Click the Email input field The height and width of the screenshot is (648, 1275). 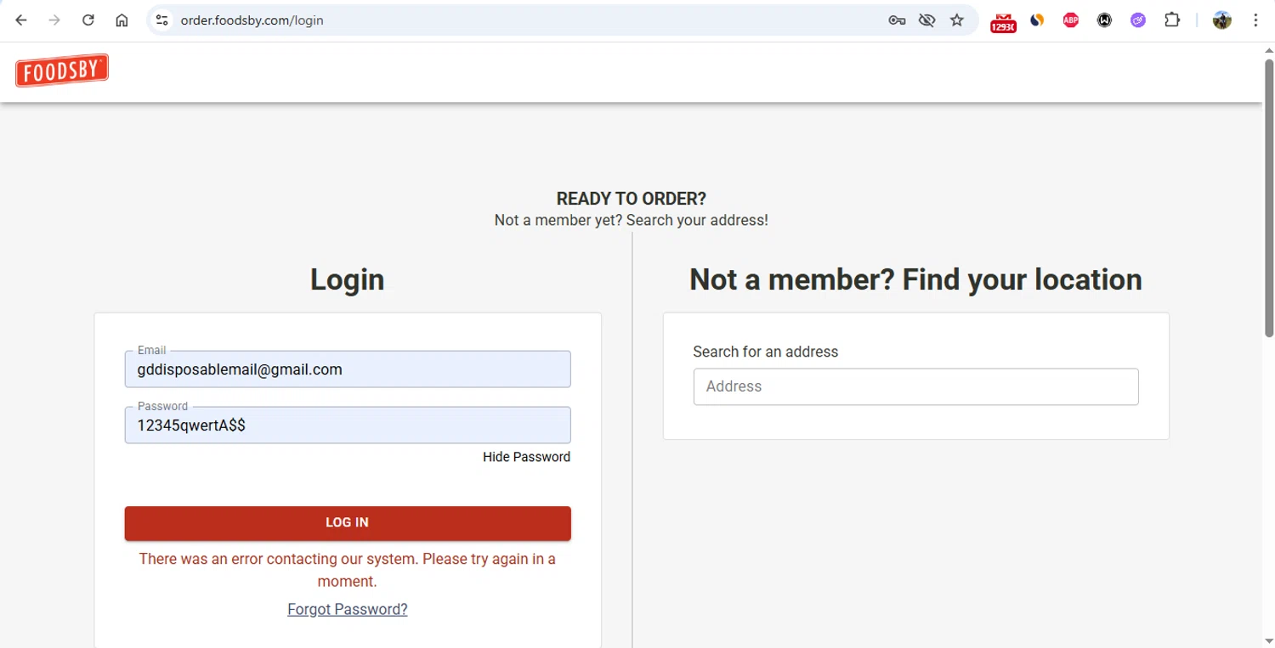348,369
